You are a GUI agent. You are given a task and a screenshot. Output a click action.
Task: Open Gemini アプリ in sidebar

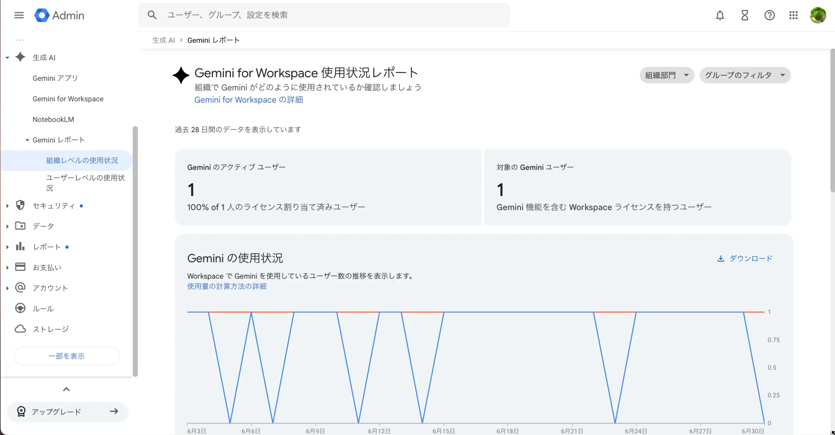click(55, 78)
